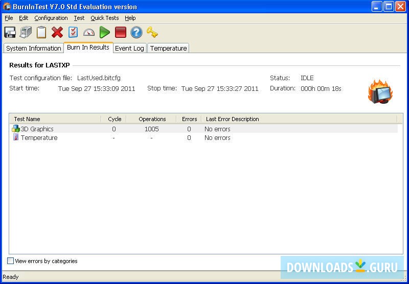The width and height of the screenshot is (409, 284).
Task: Click the Errors column header
Action: coord(189,119)
